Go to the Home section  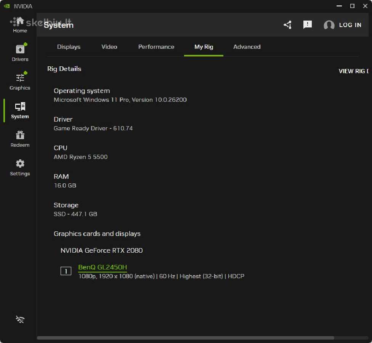pyautogui.click(x=20, y=25)
